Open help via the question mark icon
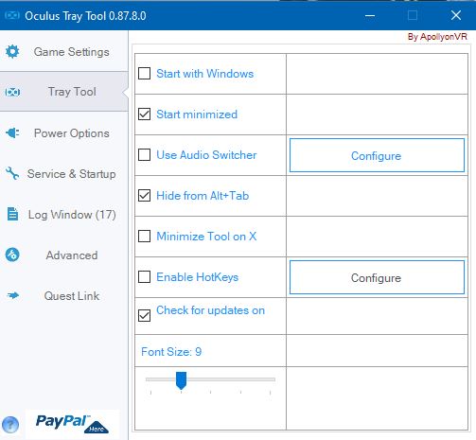This screenshot has height=440, width=476. (10, 425)
